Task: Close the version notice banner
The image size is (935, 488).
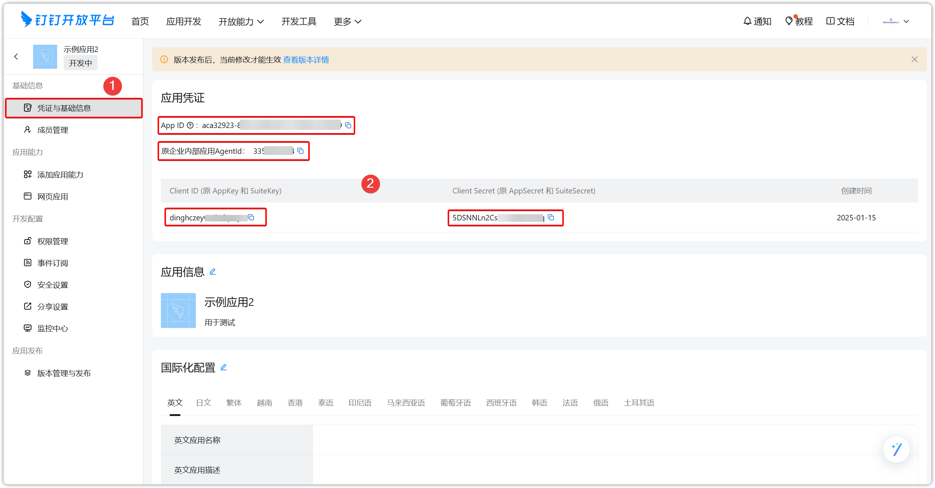Action: [x=914, y=59]
